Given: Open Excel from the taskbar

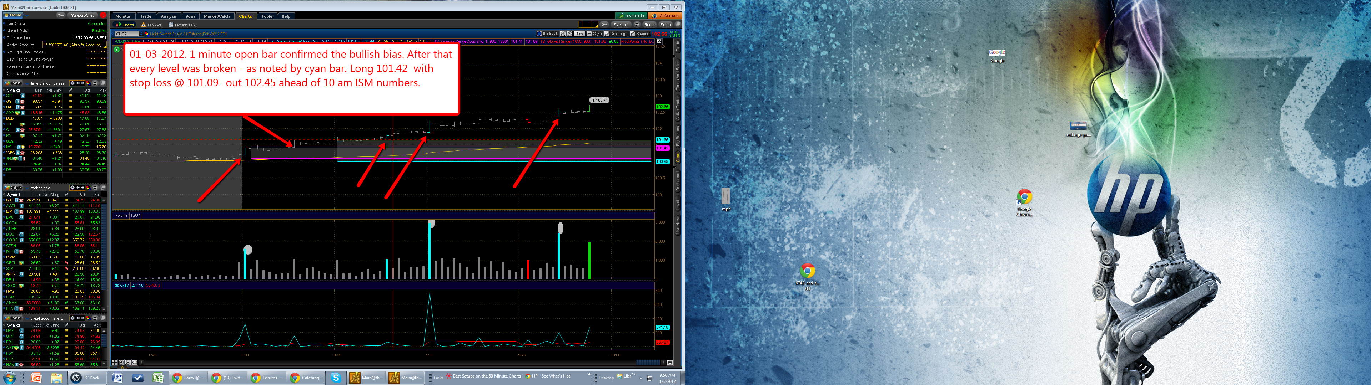Looking at the screenshot, I should click(x=157, y=378).
